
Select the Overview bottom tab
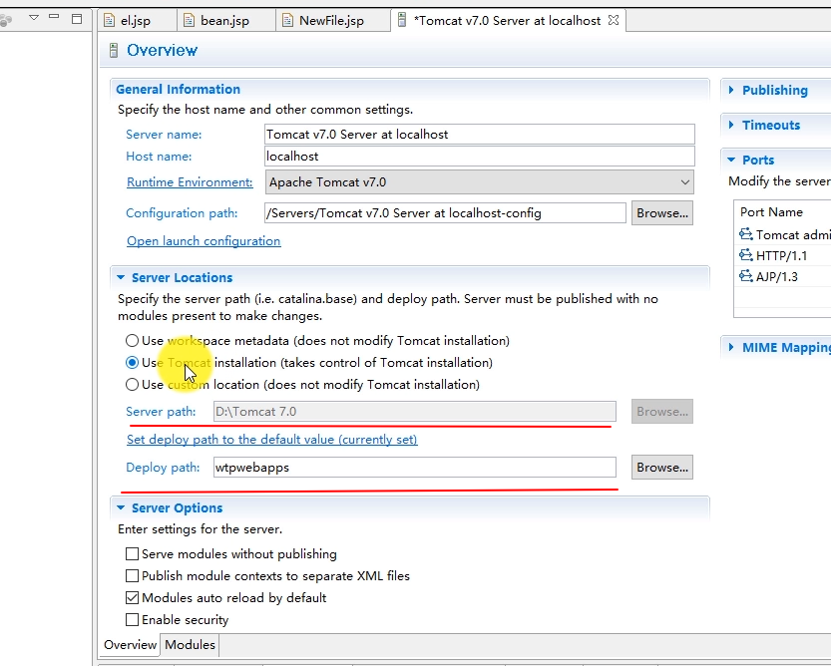pyautogui.click(x=130, y=645)
